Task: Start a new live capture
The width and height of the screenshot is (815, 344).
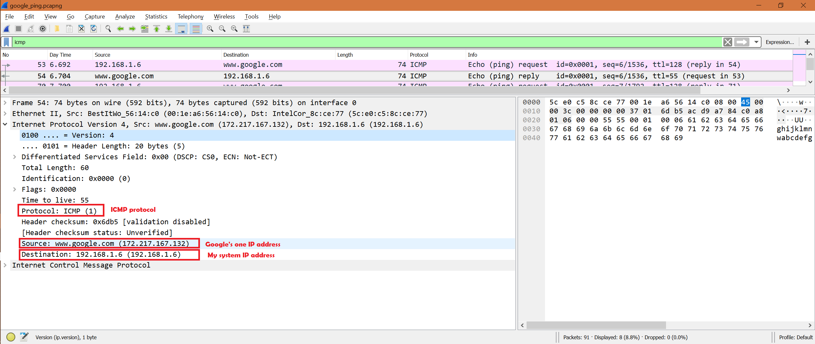Action: point(6,29)
